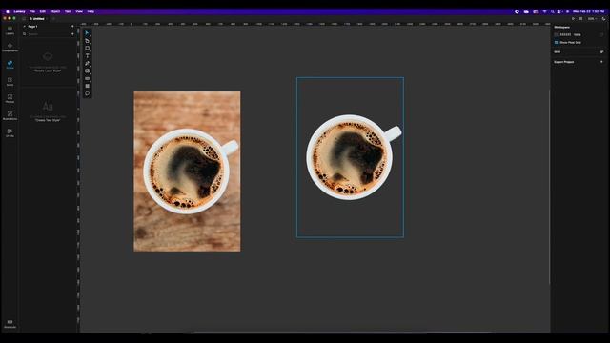The width and height of the screenshot is (610, 343).
Task: Open the Styles sidebar tab
Action: [x=10, y=65]
